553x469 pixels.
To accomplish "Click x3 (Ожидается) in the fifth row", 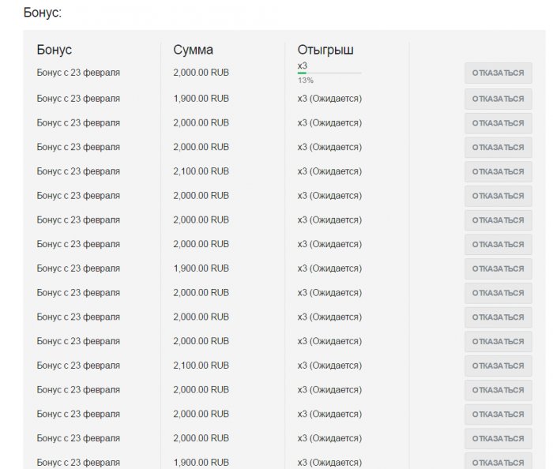I will pyautogui.click(x=329, y=171).
